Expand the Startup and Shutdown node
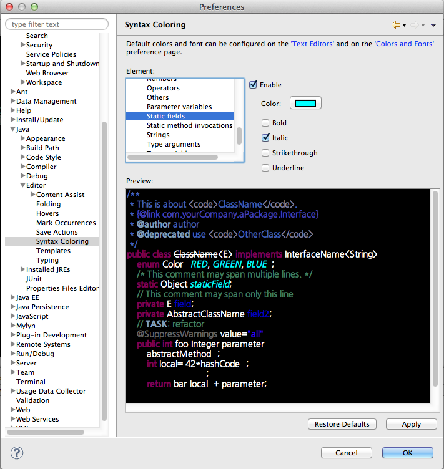The image size is (444, 469). click(x=22, y=64)
